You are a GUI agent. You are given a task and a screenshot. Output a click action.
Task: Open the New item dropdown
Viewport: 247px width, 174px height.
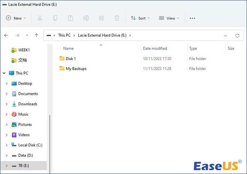16,18
